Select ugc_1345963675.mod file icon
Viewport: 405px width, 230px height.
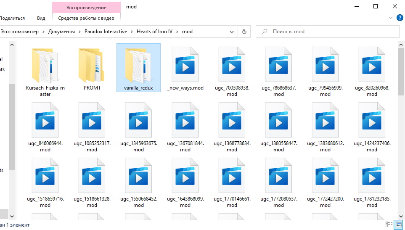[138, 120]
